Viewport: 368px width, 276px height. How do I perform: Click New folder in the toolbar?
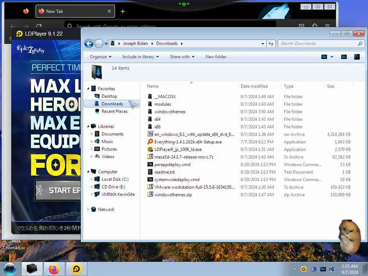[216, 57]
